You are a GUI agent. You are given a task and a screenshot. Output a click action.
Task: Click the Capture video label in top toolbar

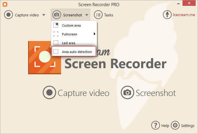(27, 15)
